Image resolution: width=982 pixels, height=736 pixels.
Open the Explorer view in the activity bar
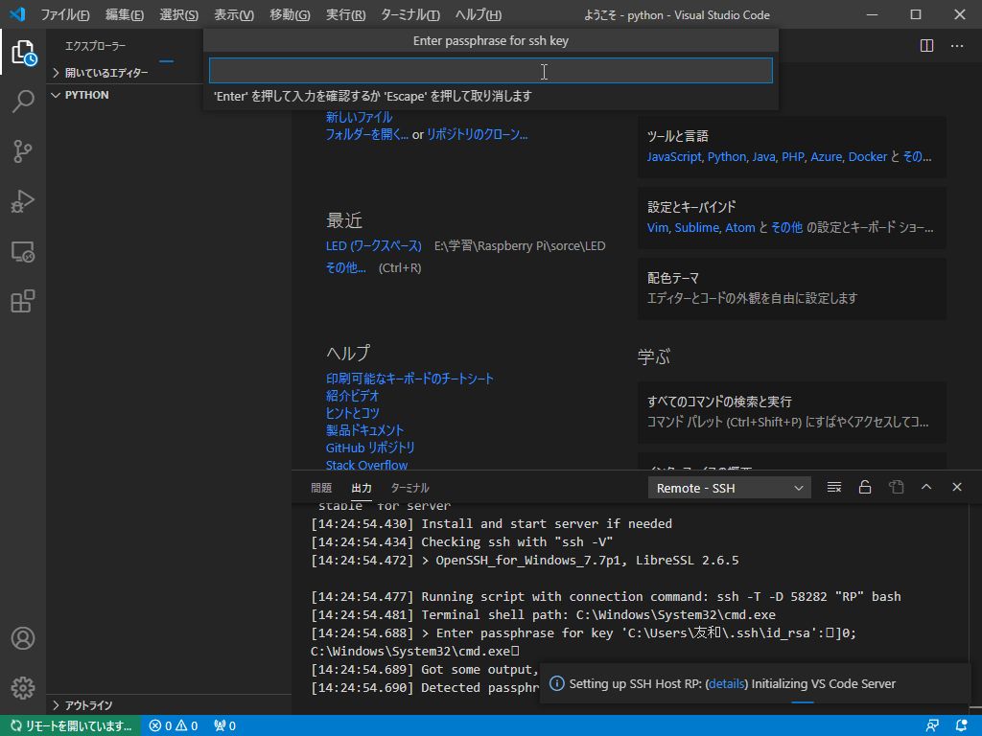(x=23, y=53)
